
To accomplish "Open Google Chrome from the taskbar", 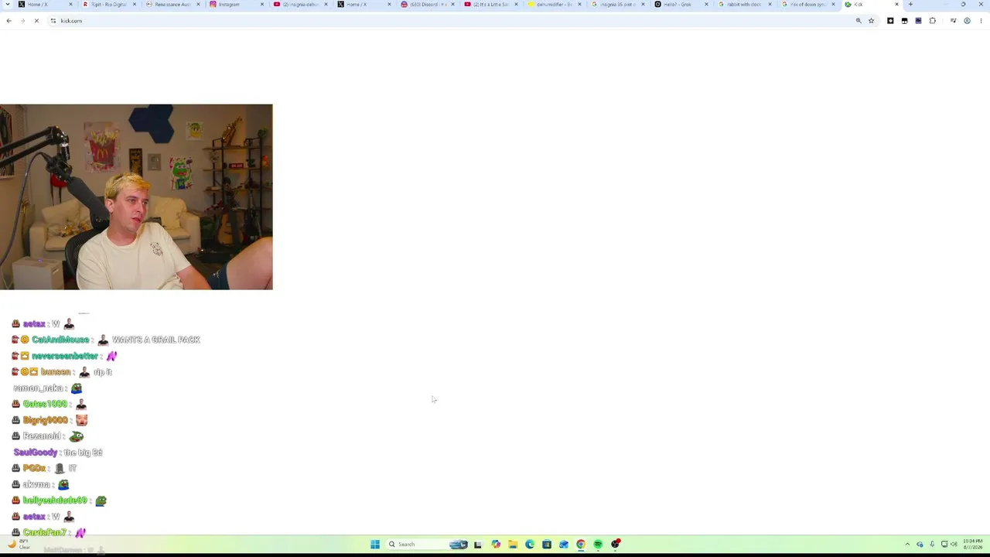I will coord(581,545).
